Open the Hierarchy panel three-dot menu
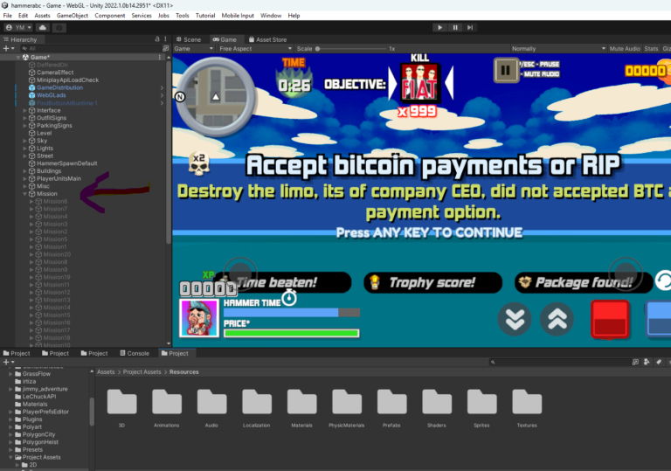The height and width of the screenshot is (471, 671). click(165, 39)
